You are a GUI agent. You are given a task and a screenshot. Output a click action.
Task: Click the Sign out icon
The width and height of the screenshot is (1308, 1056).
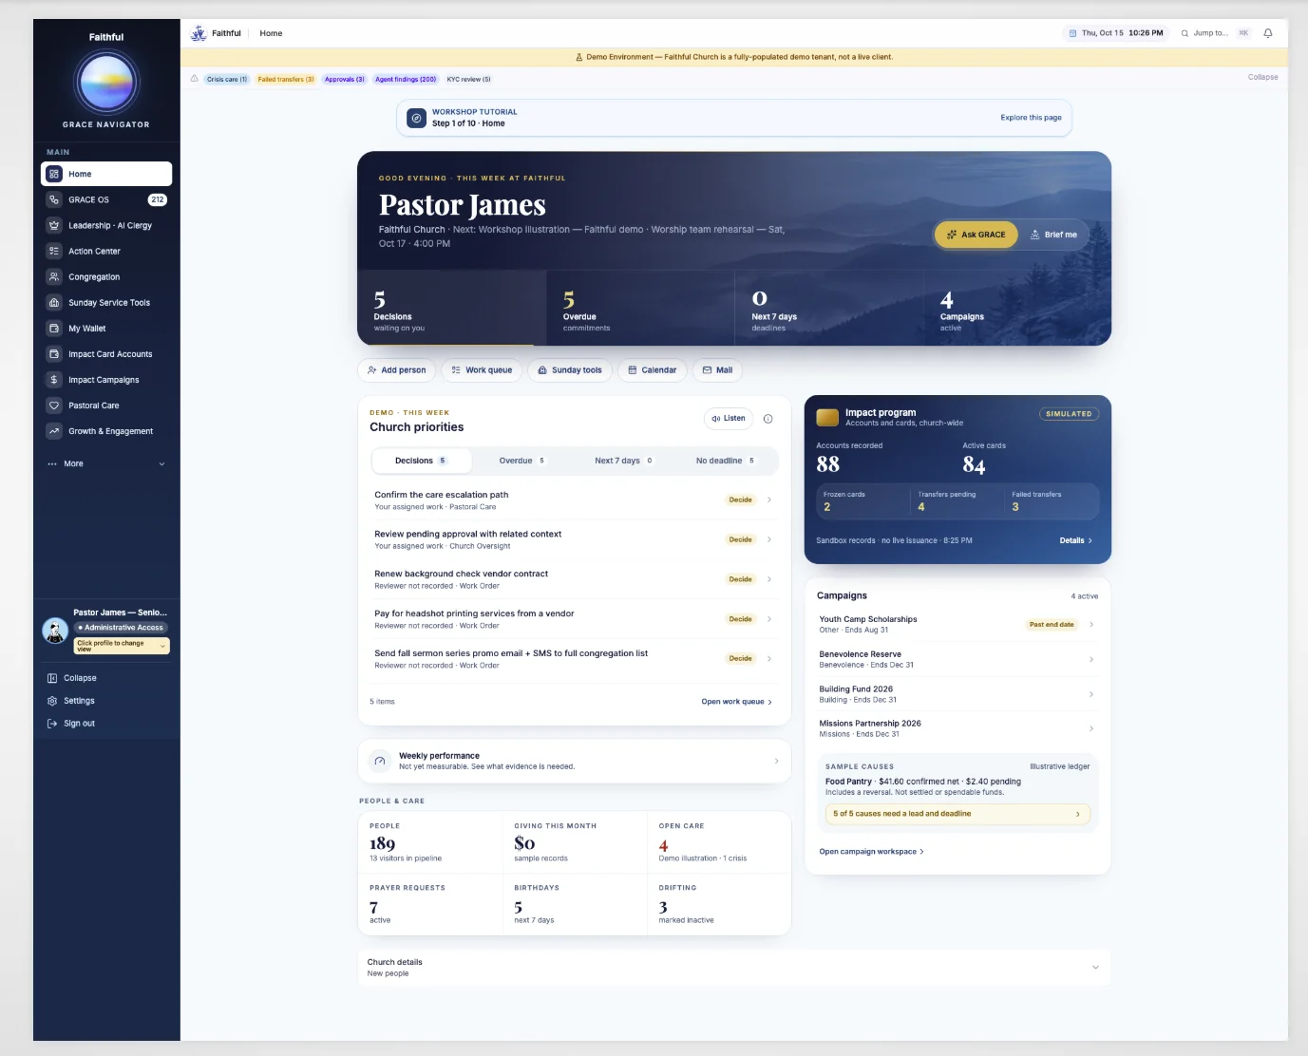pos(52,724)
